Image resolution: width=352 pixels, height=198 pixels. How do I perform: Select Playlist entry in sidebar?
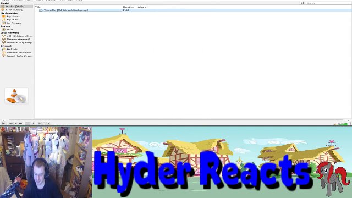point(16,7)
